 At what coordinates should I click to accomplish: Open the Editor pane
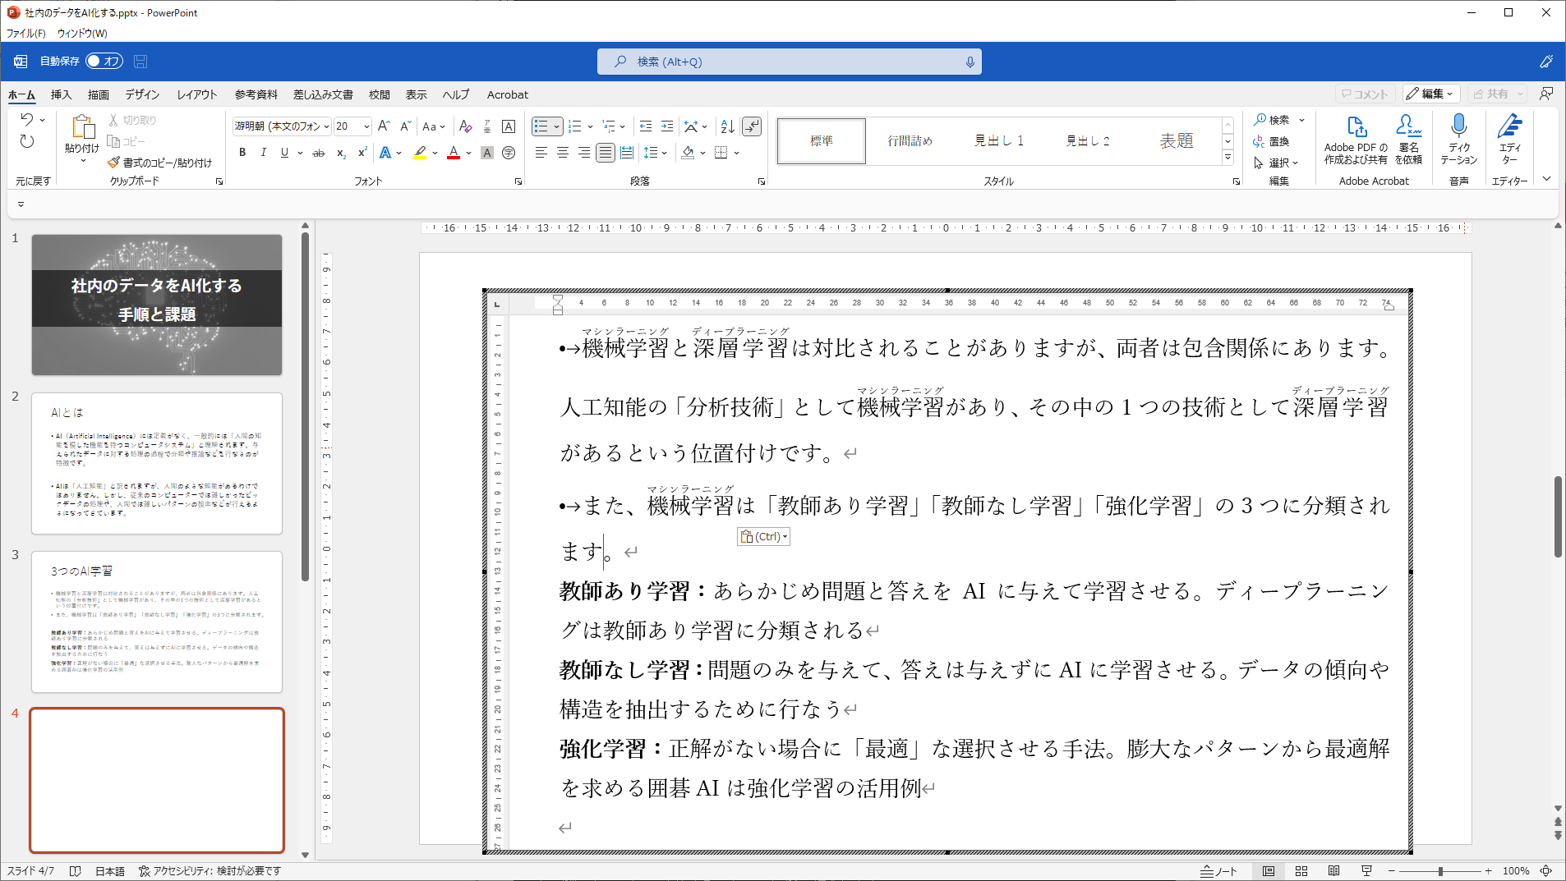pos(1511,140)
